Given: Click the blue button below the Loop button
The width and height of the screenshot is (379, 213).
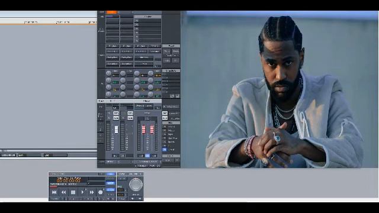Looking at the screenshot, I should [111, 190].
